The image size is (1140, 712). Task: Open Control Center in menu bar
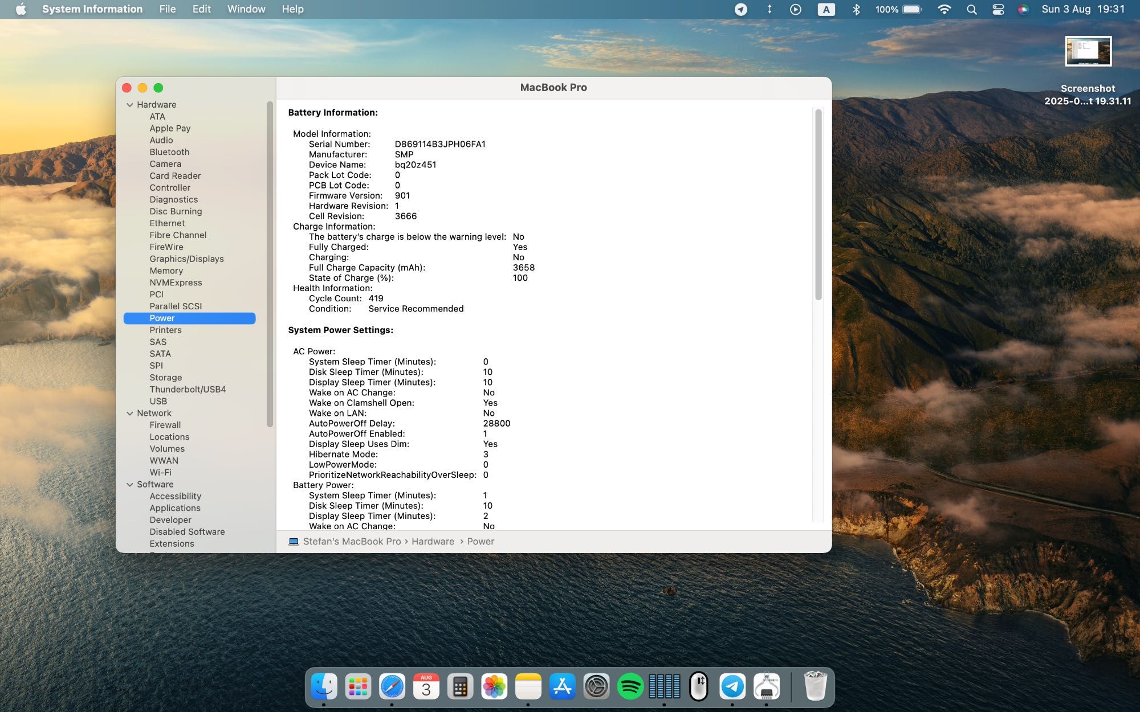coord(998,9)
